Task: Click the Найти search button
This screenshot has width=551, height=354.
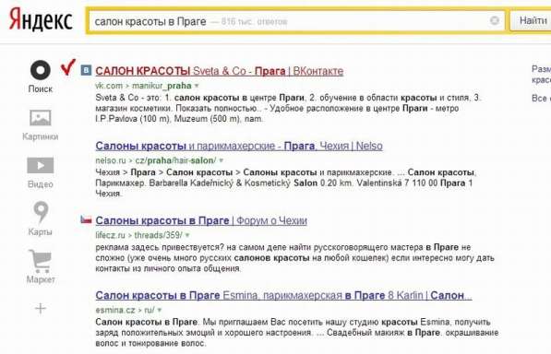Action: coord(532,20)
